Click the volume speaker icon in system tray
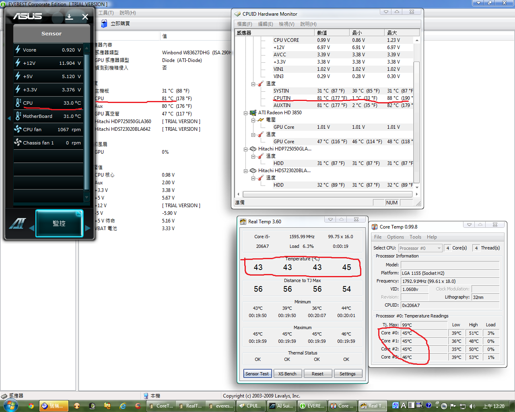This screenshot has height=412, width=515. pos(472,406)
